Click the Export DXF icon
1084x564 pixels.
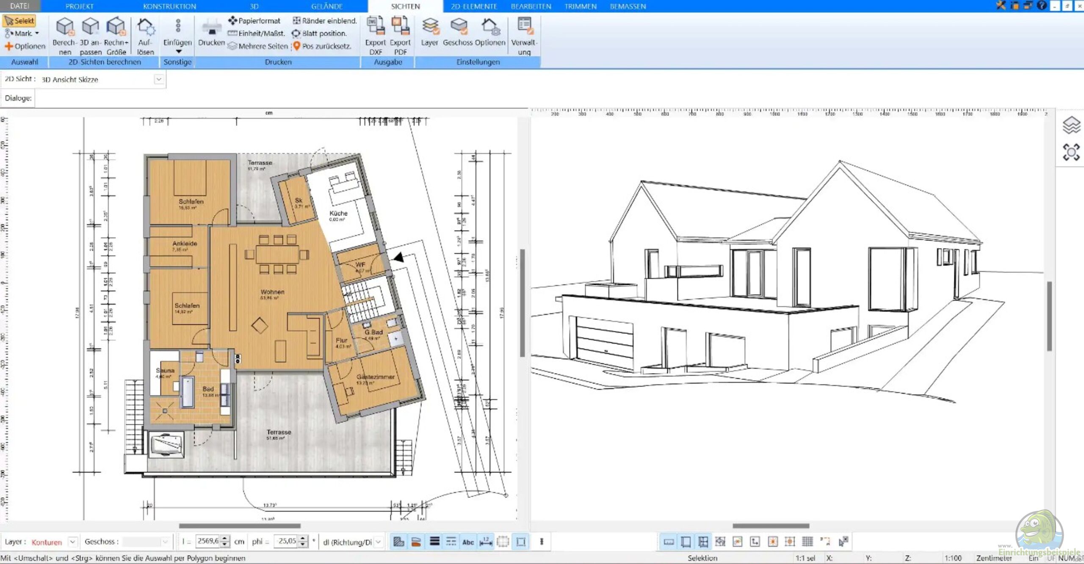[x=376, y=26]
